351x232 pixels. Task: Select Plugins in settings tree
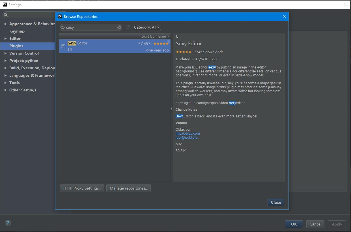[x=16, y=46]
